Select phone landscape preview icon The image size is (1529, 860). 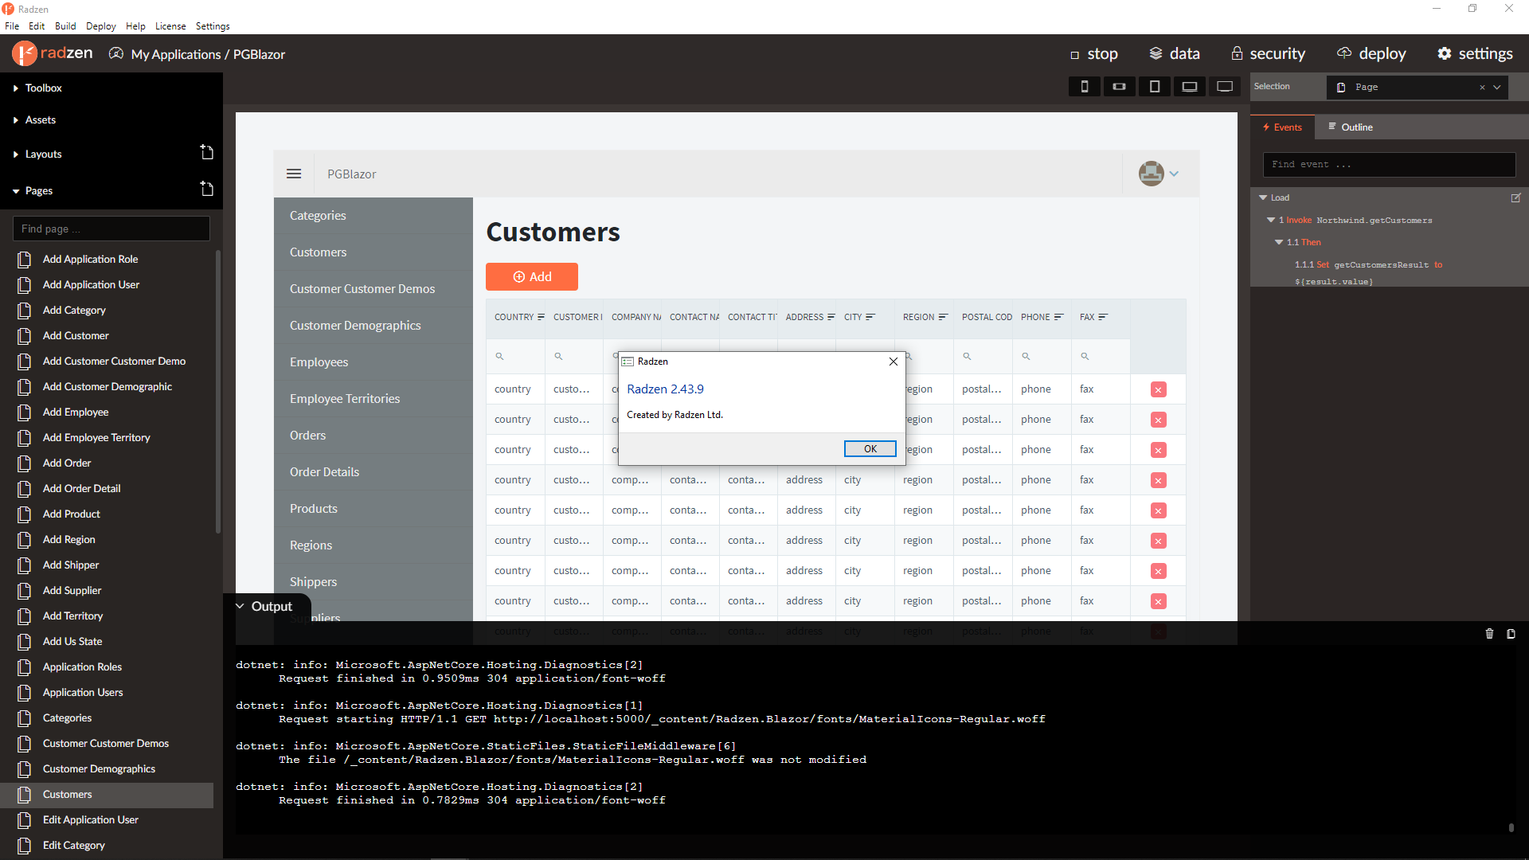(1119, 86)
